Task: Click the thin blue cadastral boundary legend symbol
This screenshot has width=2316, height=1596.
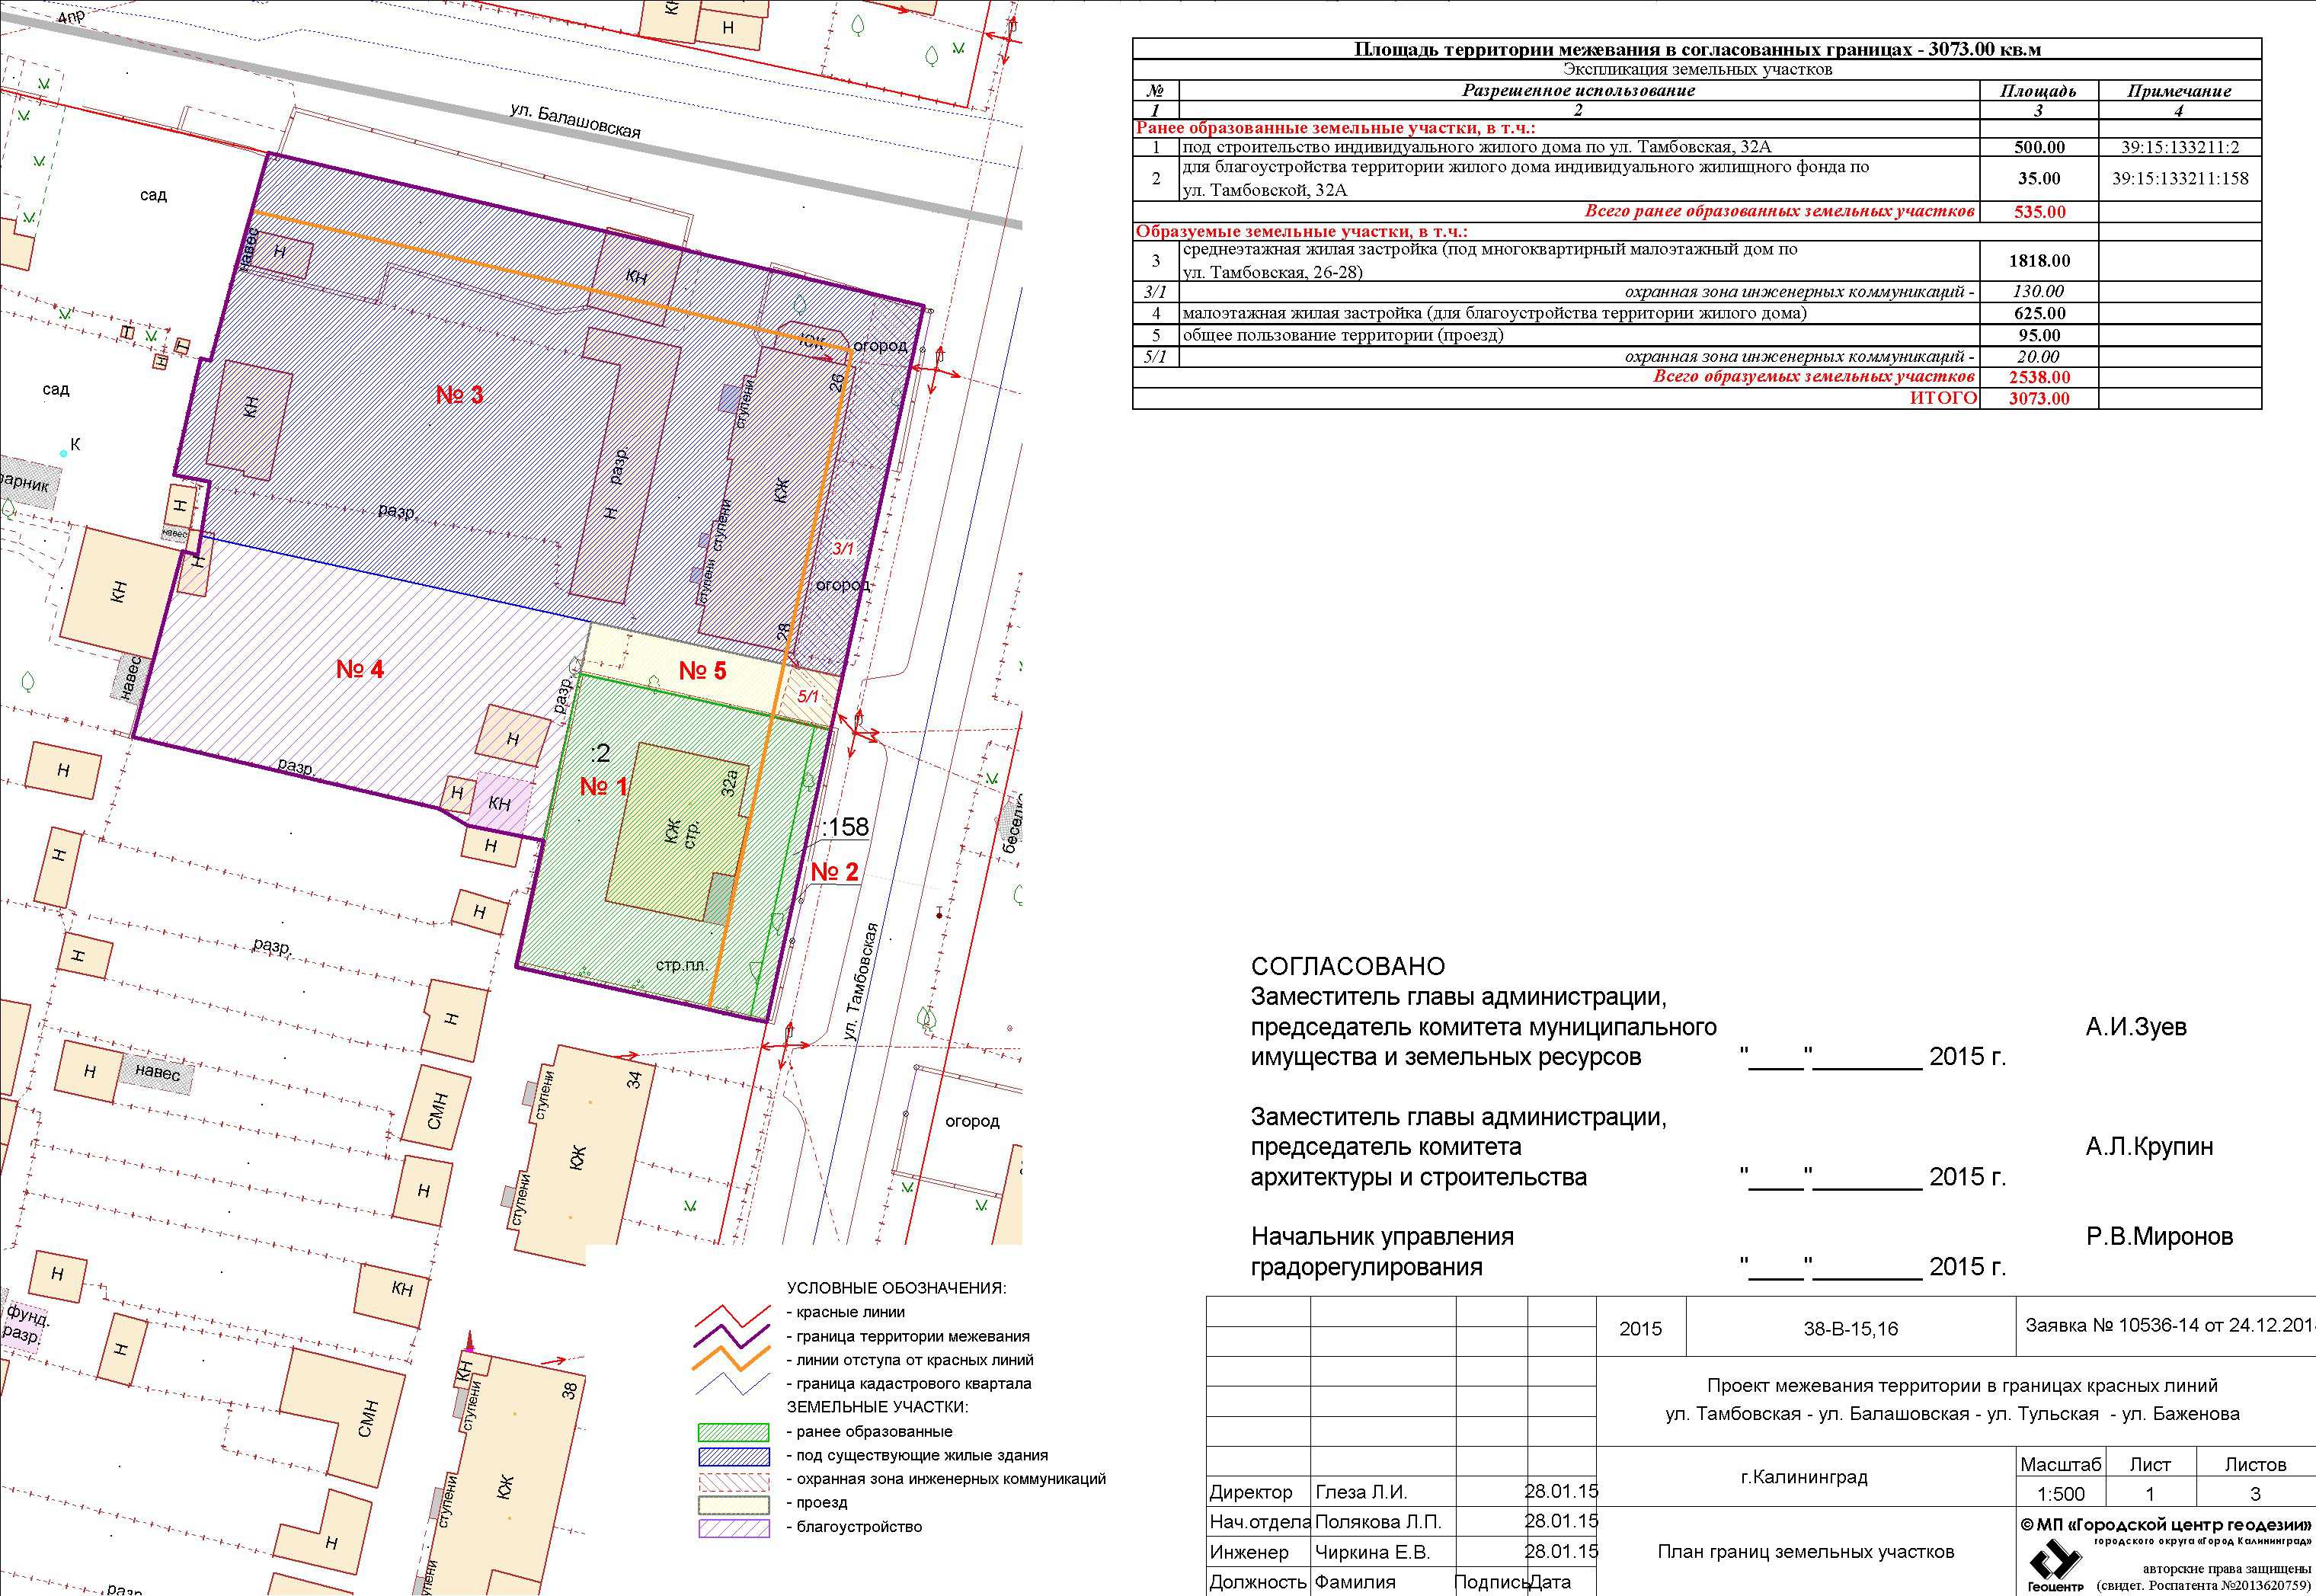Action: pos(732,1385)
